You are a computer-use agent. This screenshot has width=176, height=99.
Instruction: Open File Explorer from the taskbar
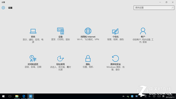click(x=17, y=96)
